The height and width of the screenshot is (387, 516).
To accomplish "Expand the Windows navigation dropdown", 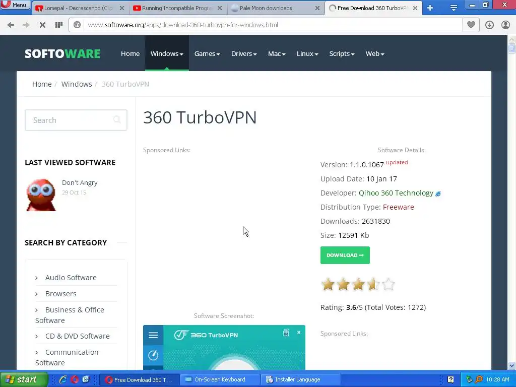I will coord(167,53).
